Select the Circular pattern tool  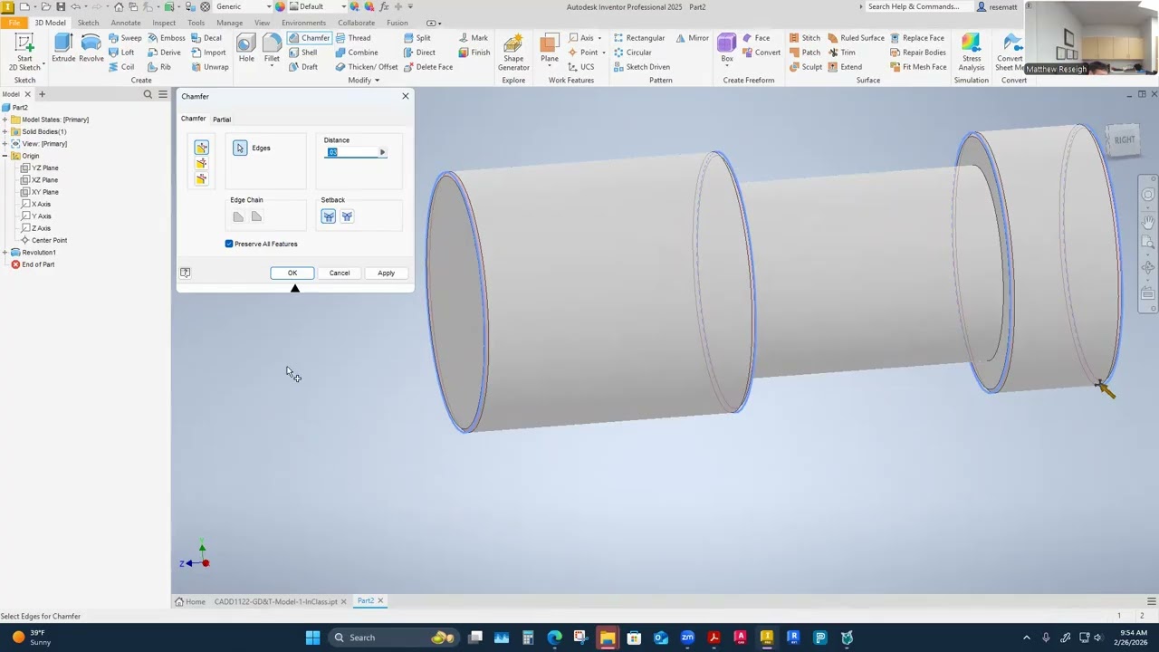click(x=632, y=53)
